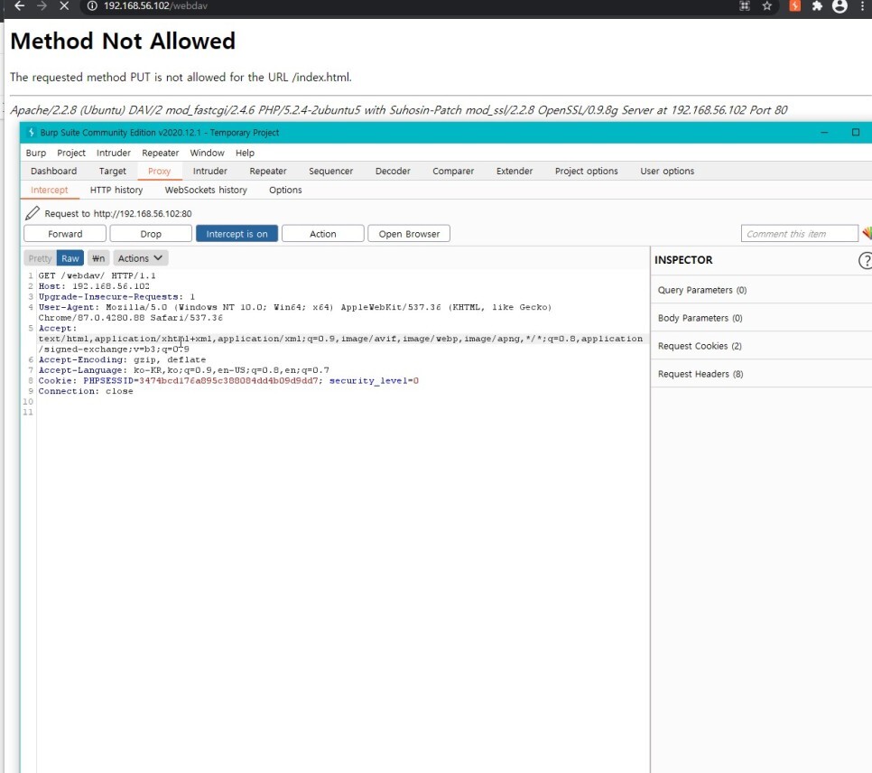Switch to the Dashboard tab
Screen dimensions: 872x773
[54, 171]
